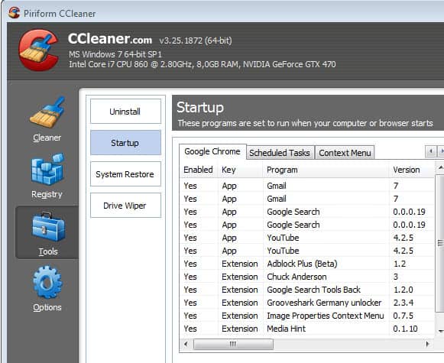Sort by the Version column header

(411, 170)
